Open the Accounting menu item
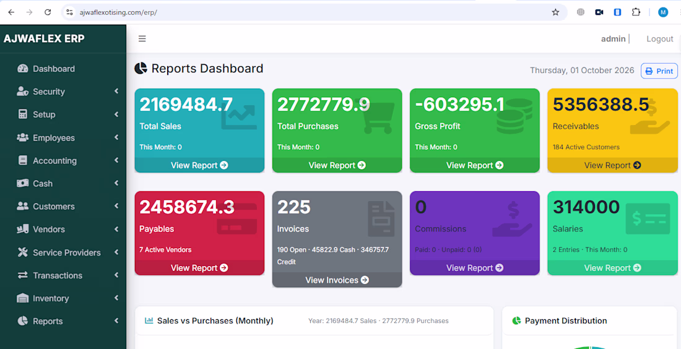The image size is (681, 349). point(63,161)
